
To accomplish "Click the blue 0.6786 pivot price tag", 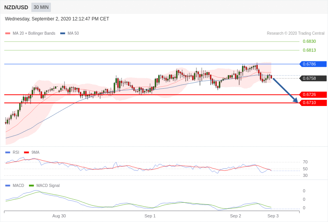I will pos(313,64).
